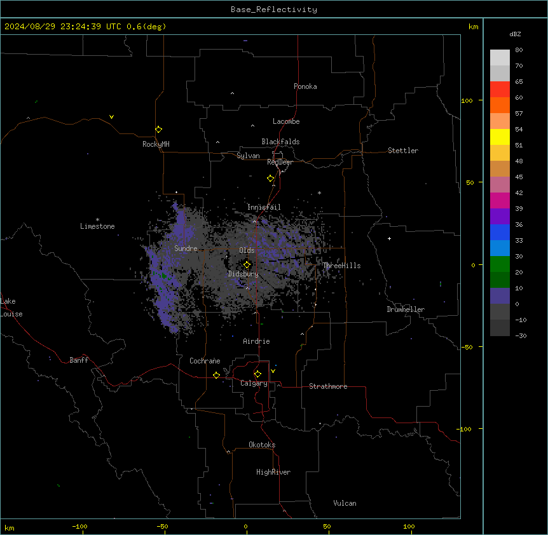
Task: Click the Vulcan label
Action: [345, 503]
